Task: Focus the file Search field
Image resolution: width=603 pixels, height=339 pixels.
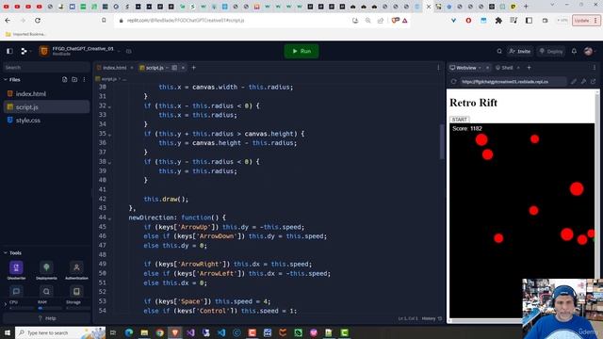Action: click(46, 67)
